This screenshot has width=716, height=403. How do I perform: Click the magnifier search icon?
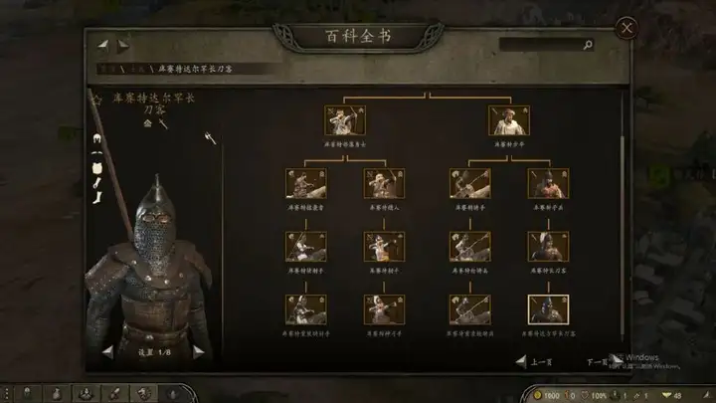click(588, 45)
